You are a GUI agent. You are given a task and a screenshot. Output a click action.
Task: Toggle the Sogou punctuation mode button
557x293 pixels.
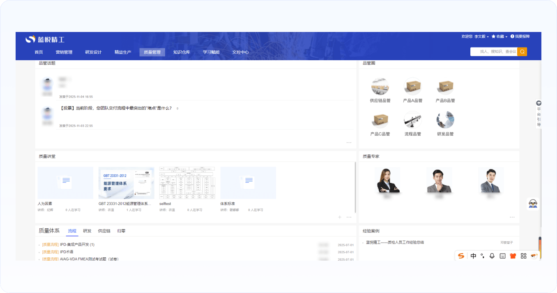(482, 256)
